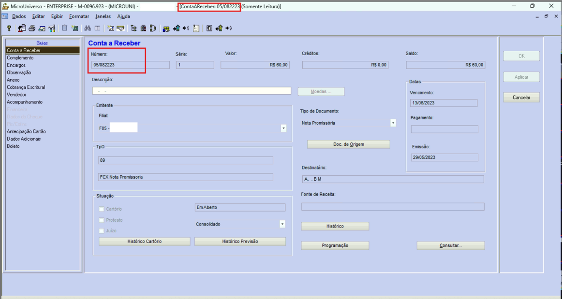Click the printer icon in toolbar

click(32, 28)
